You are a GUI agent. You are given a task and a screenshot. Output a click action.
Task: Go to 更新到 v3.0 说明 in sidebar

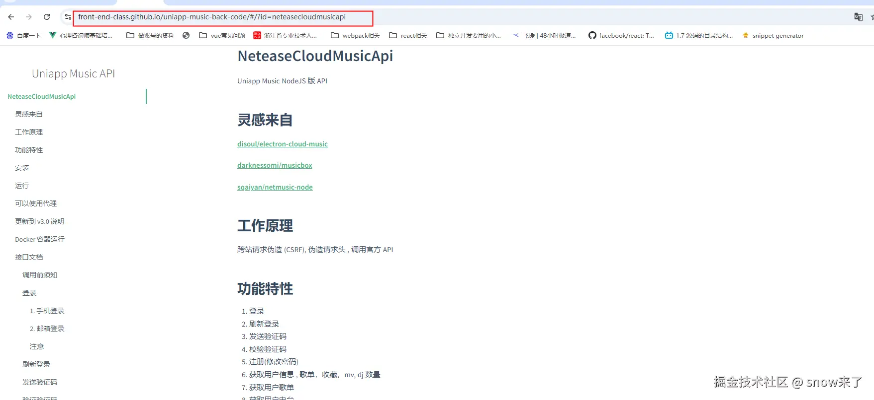tap(40, 221)
